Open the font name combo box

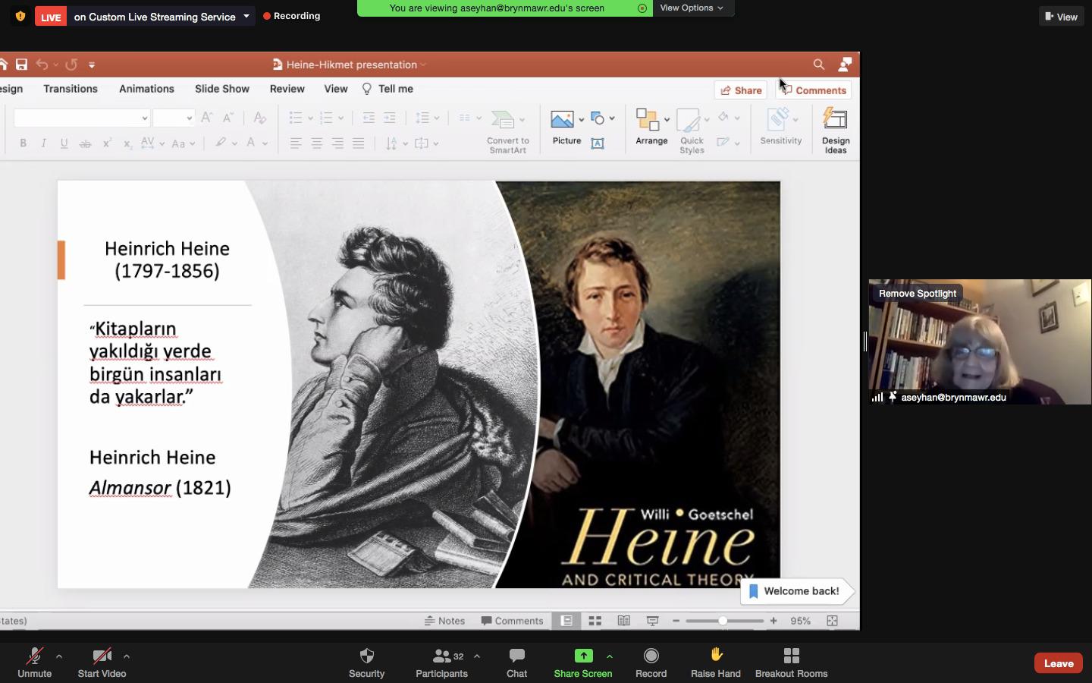(x=81, y=118)
